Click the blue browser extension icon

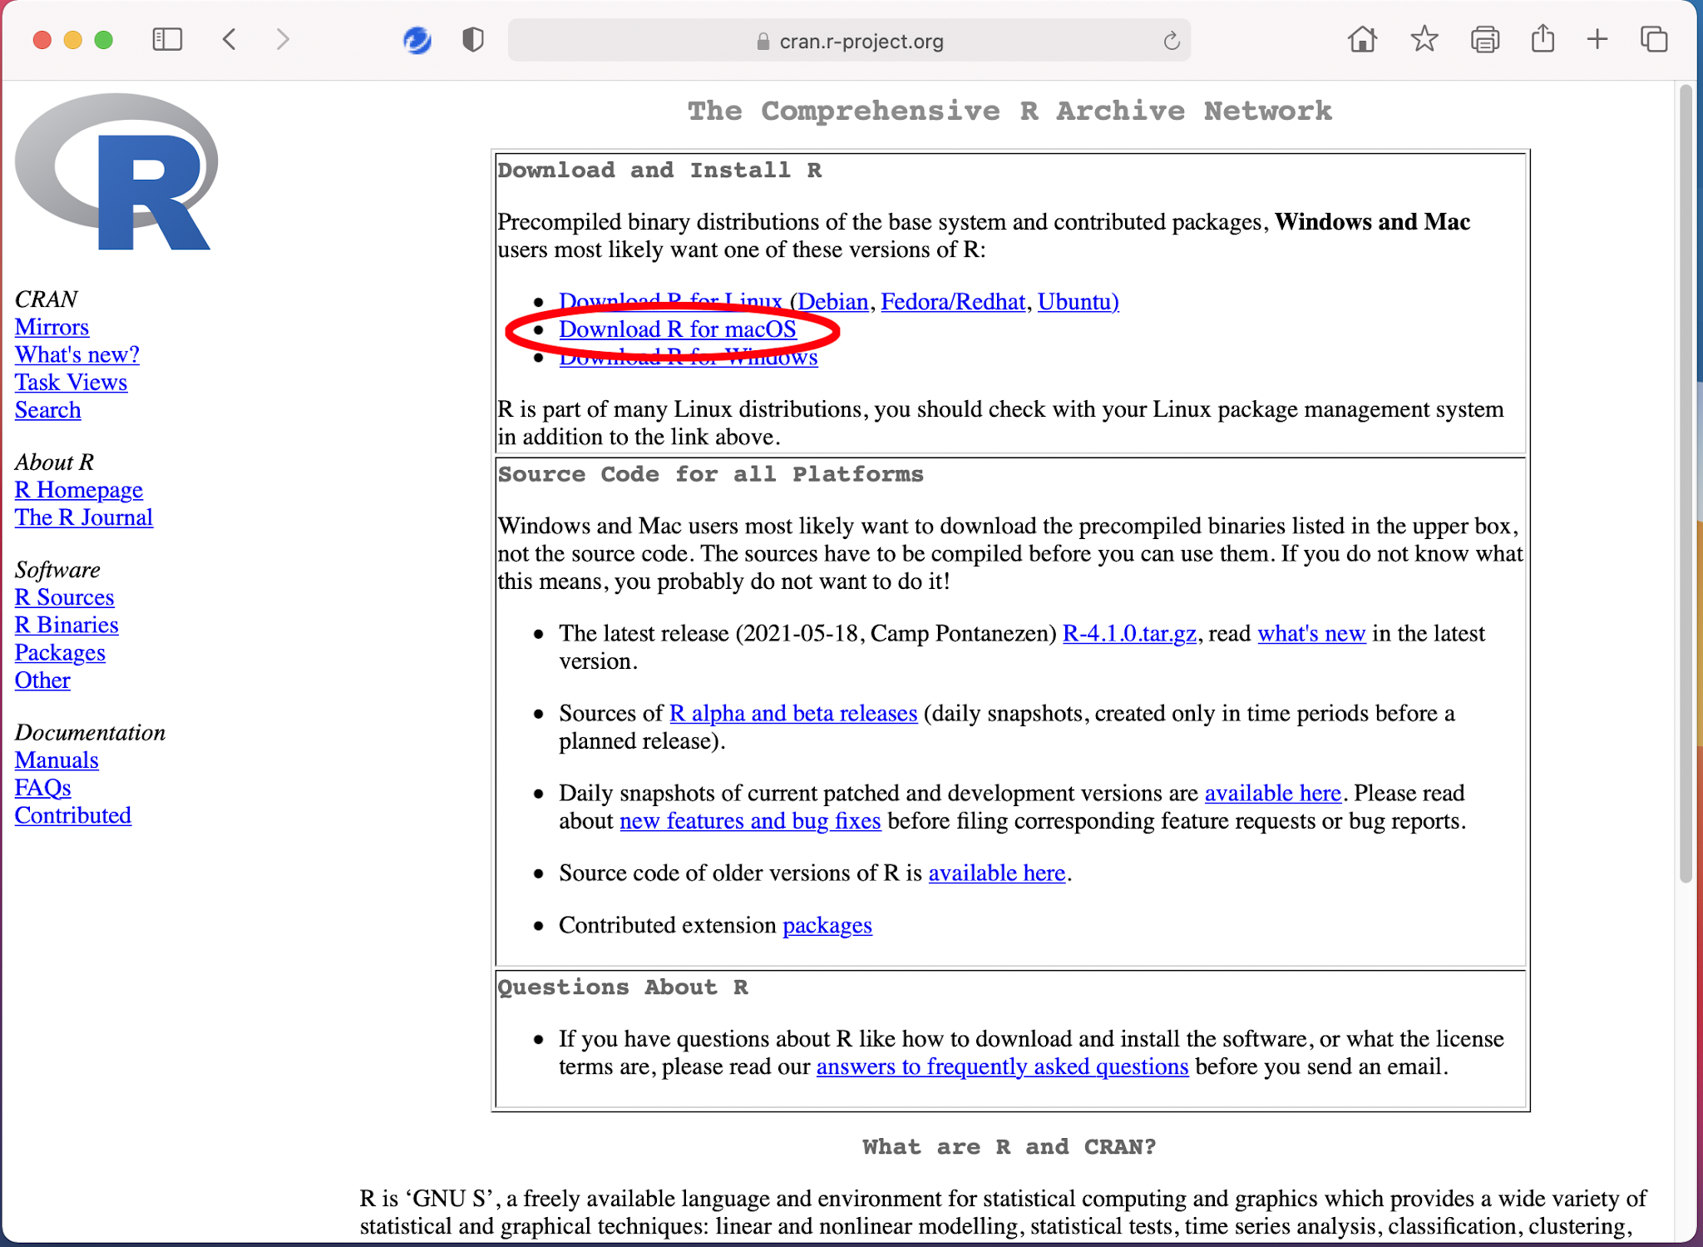417,40
